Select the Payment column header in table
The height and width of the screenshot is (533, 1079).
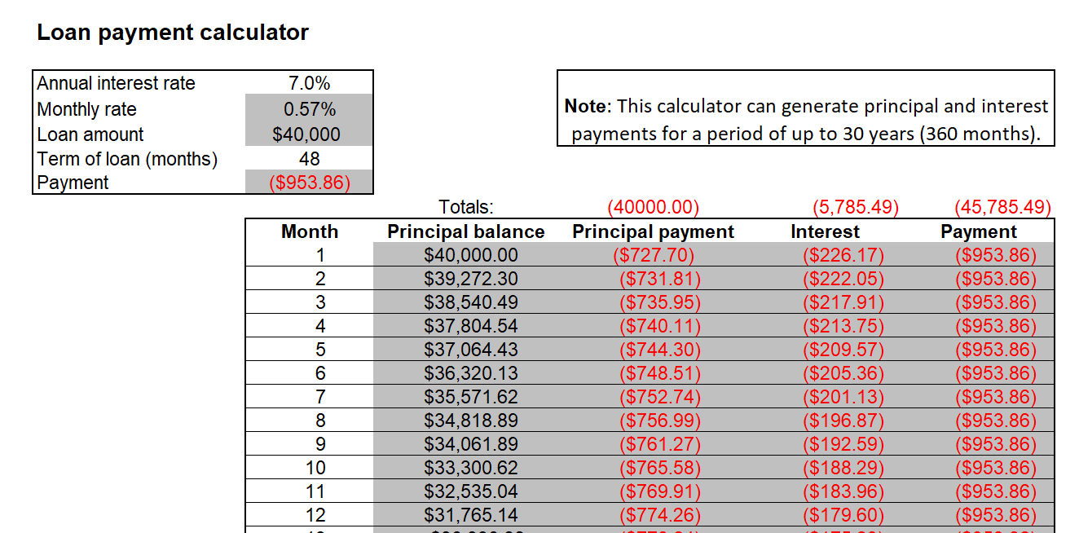click(979, 231)
